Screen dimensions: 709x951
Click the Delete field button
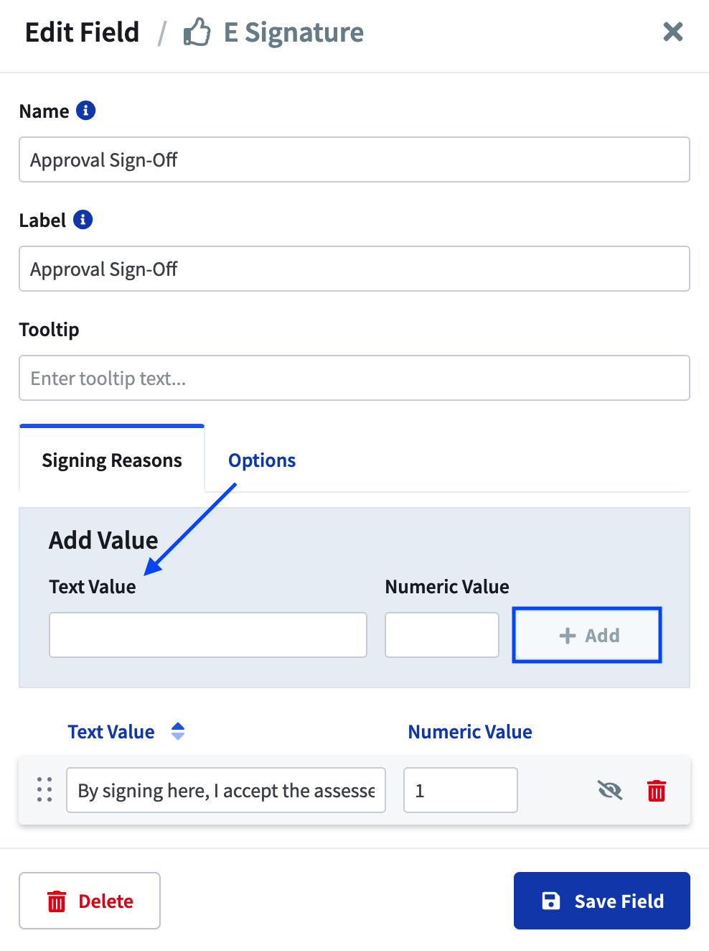click(x=90, y=901)
